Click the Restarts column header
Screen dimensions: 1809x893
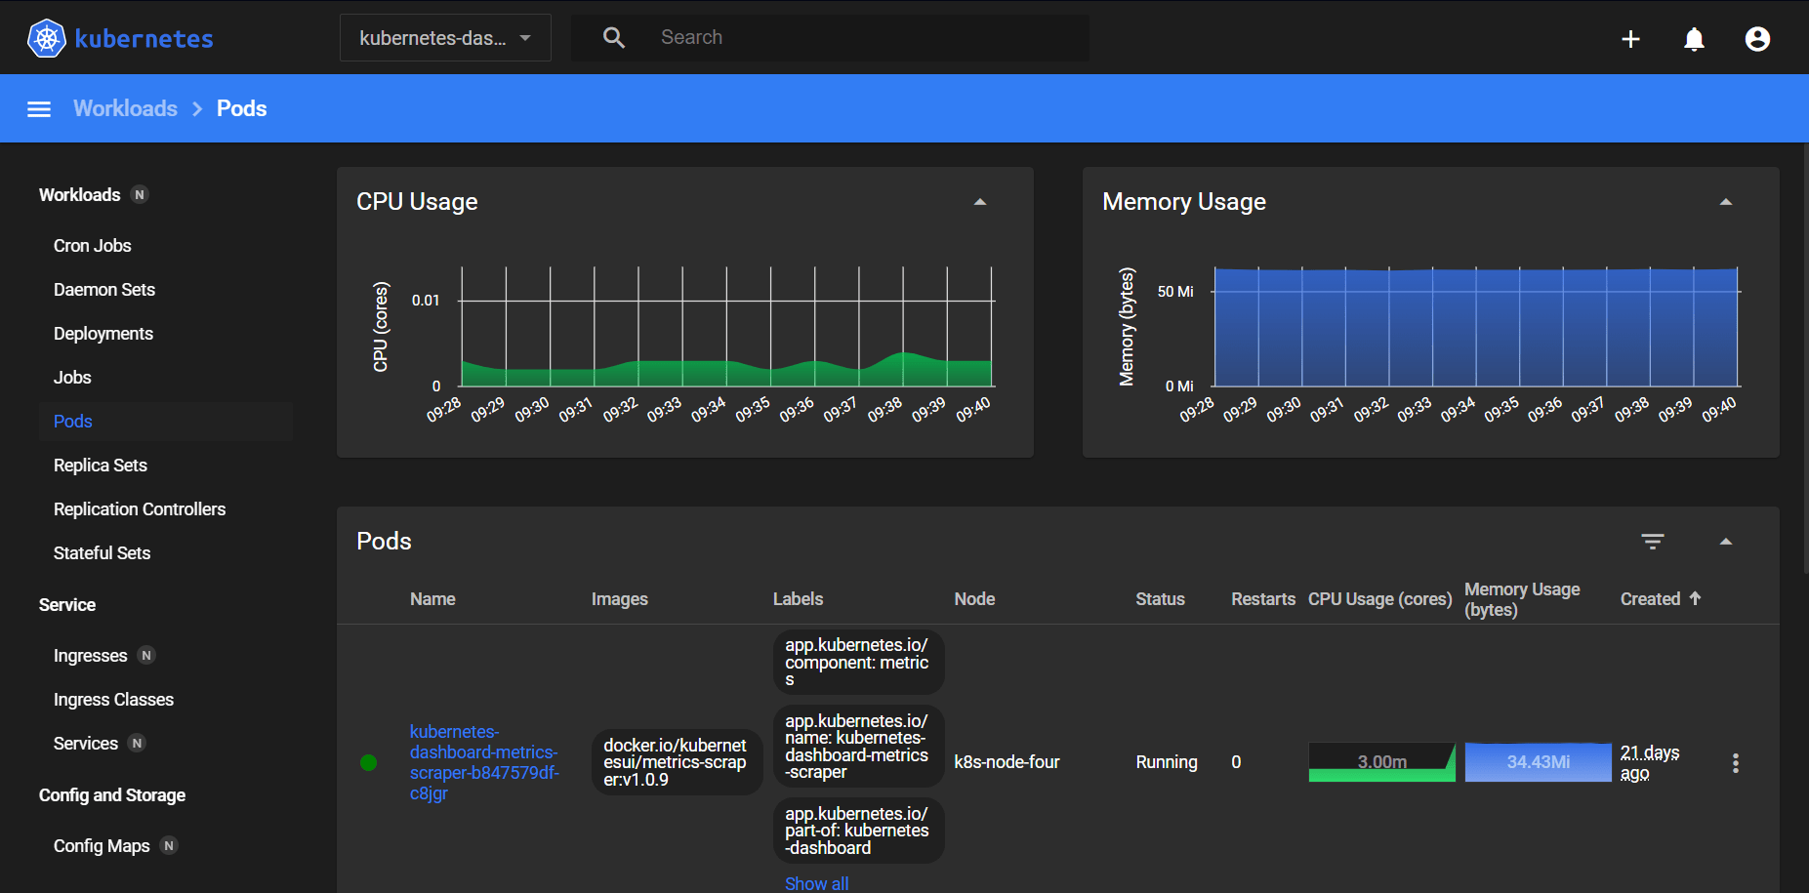1263,599
